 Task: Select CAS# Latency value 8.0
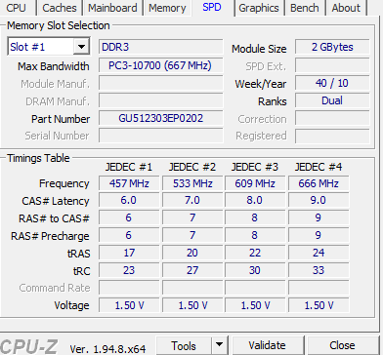(255, 200)
